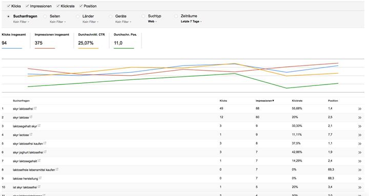Open external link icon beside skyr laktose
Screen dimensions: 369x196
click(x=31, y=117)
